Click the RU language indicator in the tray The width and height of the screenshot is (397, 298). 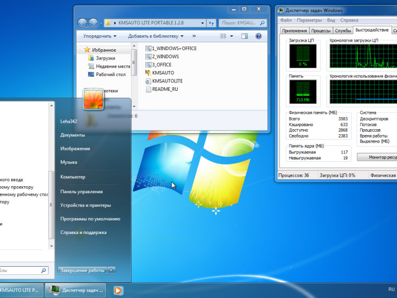pyautogui.click(x=392, y=290)
